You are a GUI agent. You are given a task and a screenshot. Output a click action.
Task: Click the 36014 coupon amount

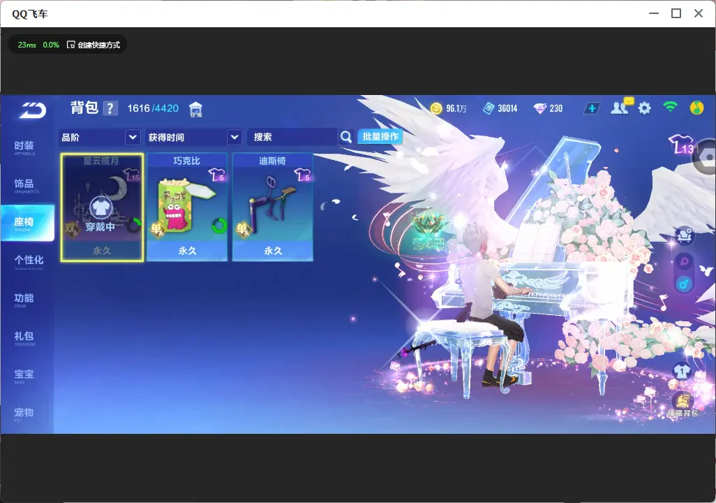pyautogui.click(x=507, y=108)
